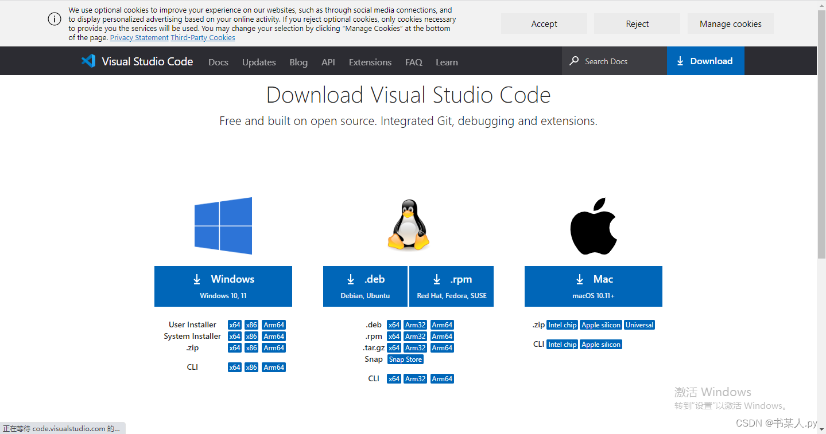Click the search magnifier icon
The height and width of the screenshot is (434, 826).
tap(574, 61)
